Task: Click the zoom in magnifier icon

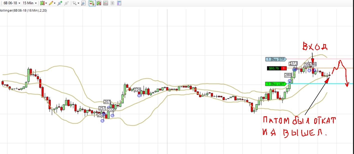Action: coord(59,3)
